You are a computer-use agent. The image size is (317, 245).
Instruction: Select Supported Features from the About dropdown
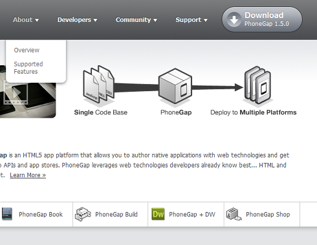click(x=28, y=68)
